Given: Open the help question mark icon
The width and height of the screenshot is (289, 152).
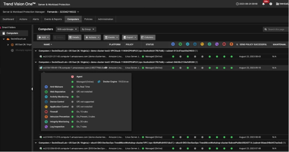Looking at the screenshot, I should (271, 4).
